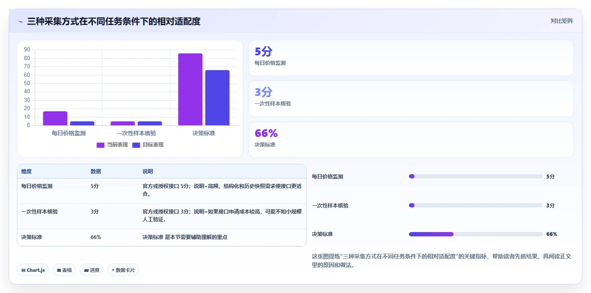Image resolution: width=591 pixels, height=293 pixels.
Task: Click the 说明 column header
Action: tap(148, 172)
